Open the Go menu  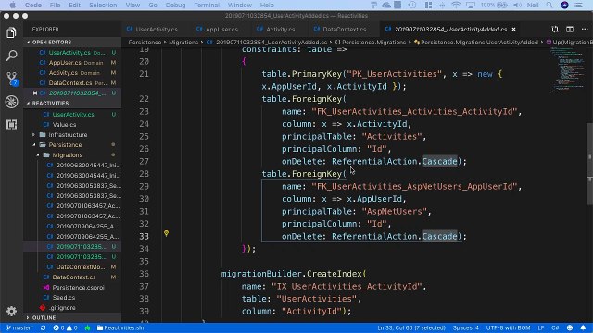click(153, 5)
